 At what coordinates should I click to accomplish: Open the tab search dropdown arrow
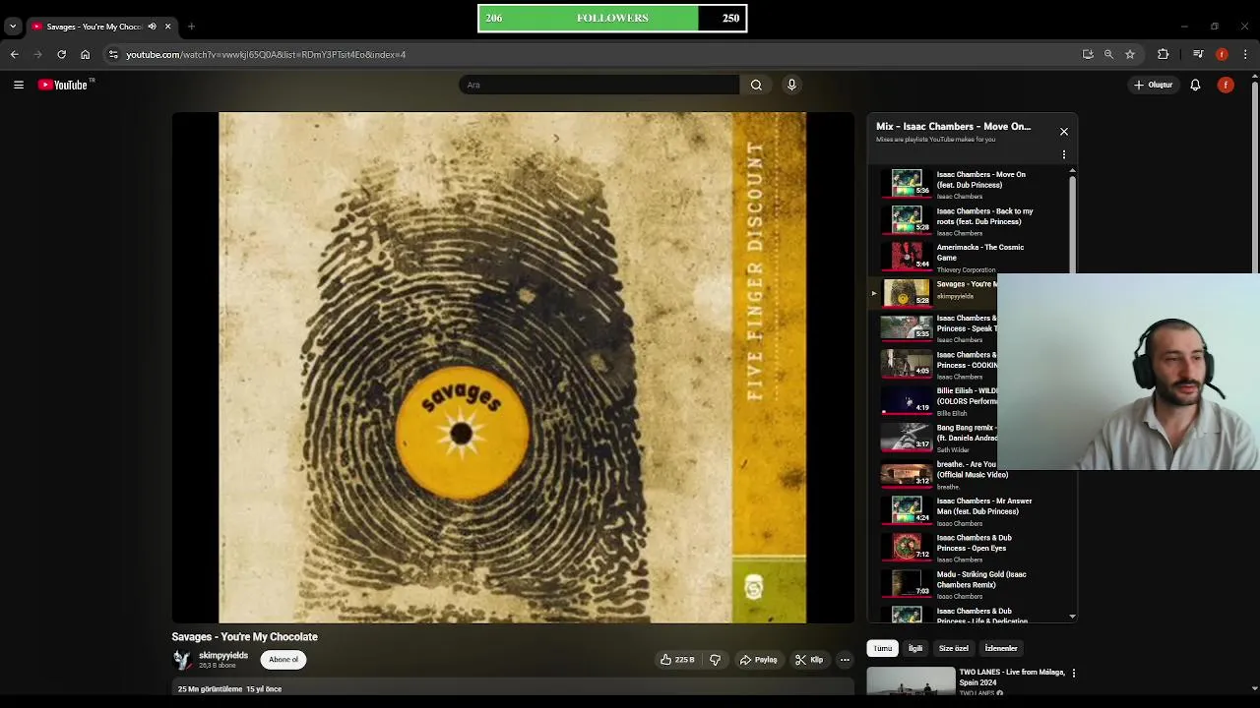[x=13, y=27]
